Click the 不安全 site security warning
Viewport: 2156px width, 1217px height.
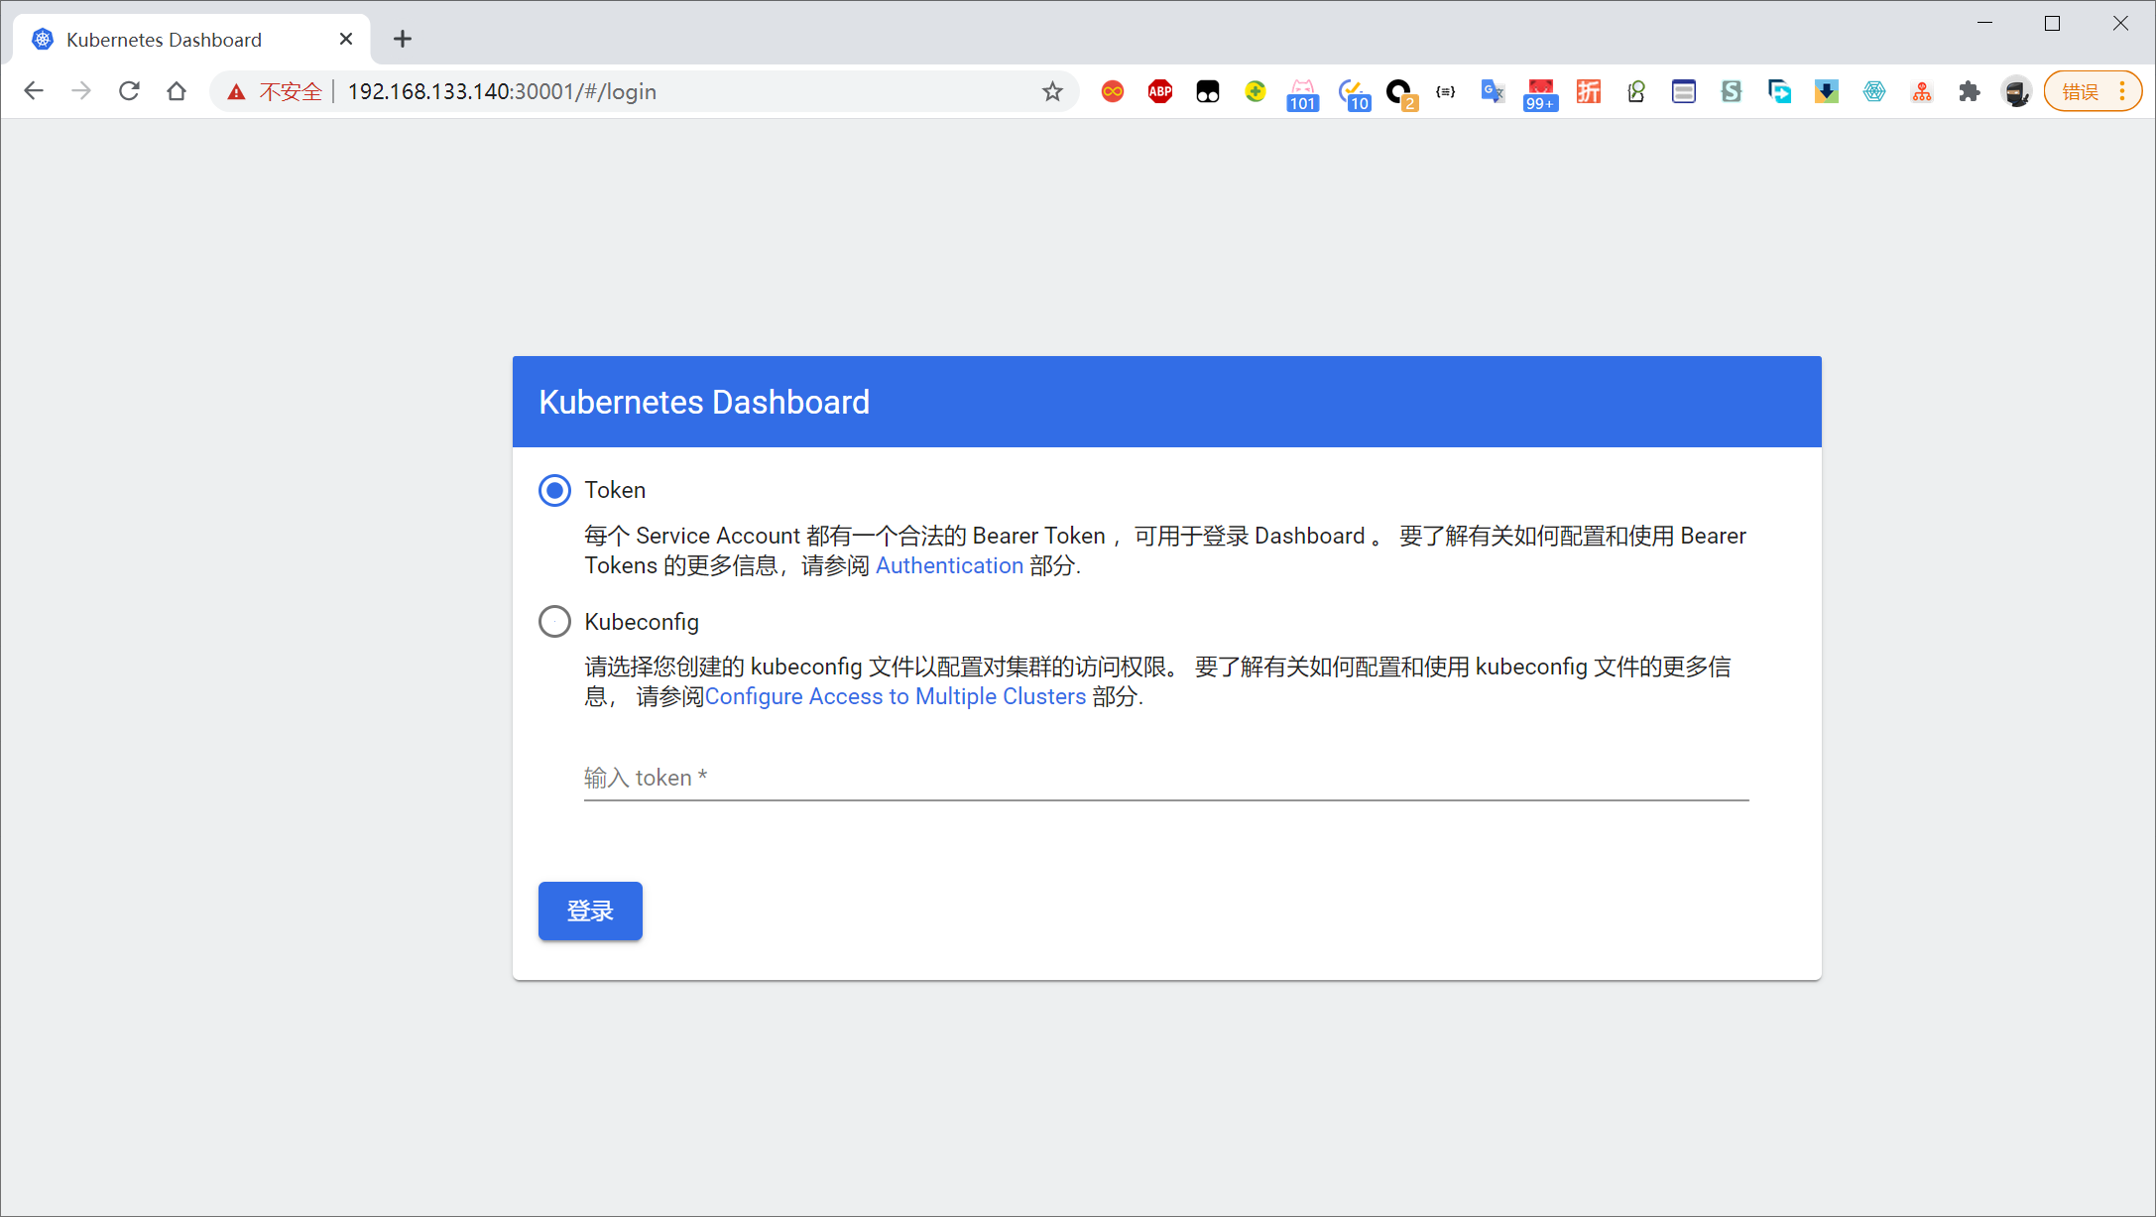pos(276,92)
